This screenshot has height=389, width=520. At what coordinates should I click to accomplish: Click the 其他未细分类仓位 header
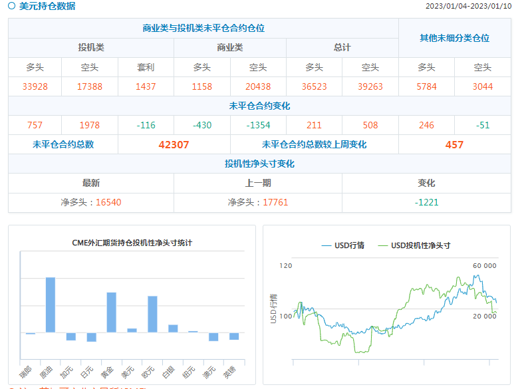[454, 38]
